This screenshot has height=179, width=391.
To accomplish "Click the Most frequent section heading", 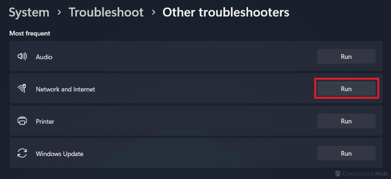I will pyautogui.click(x=30, y=33).
